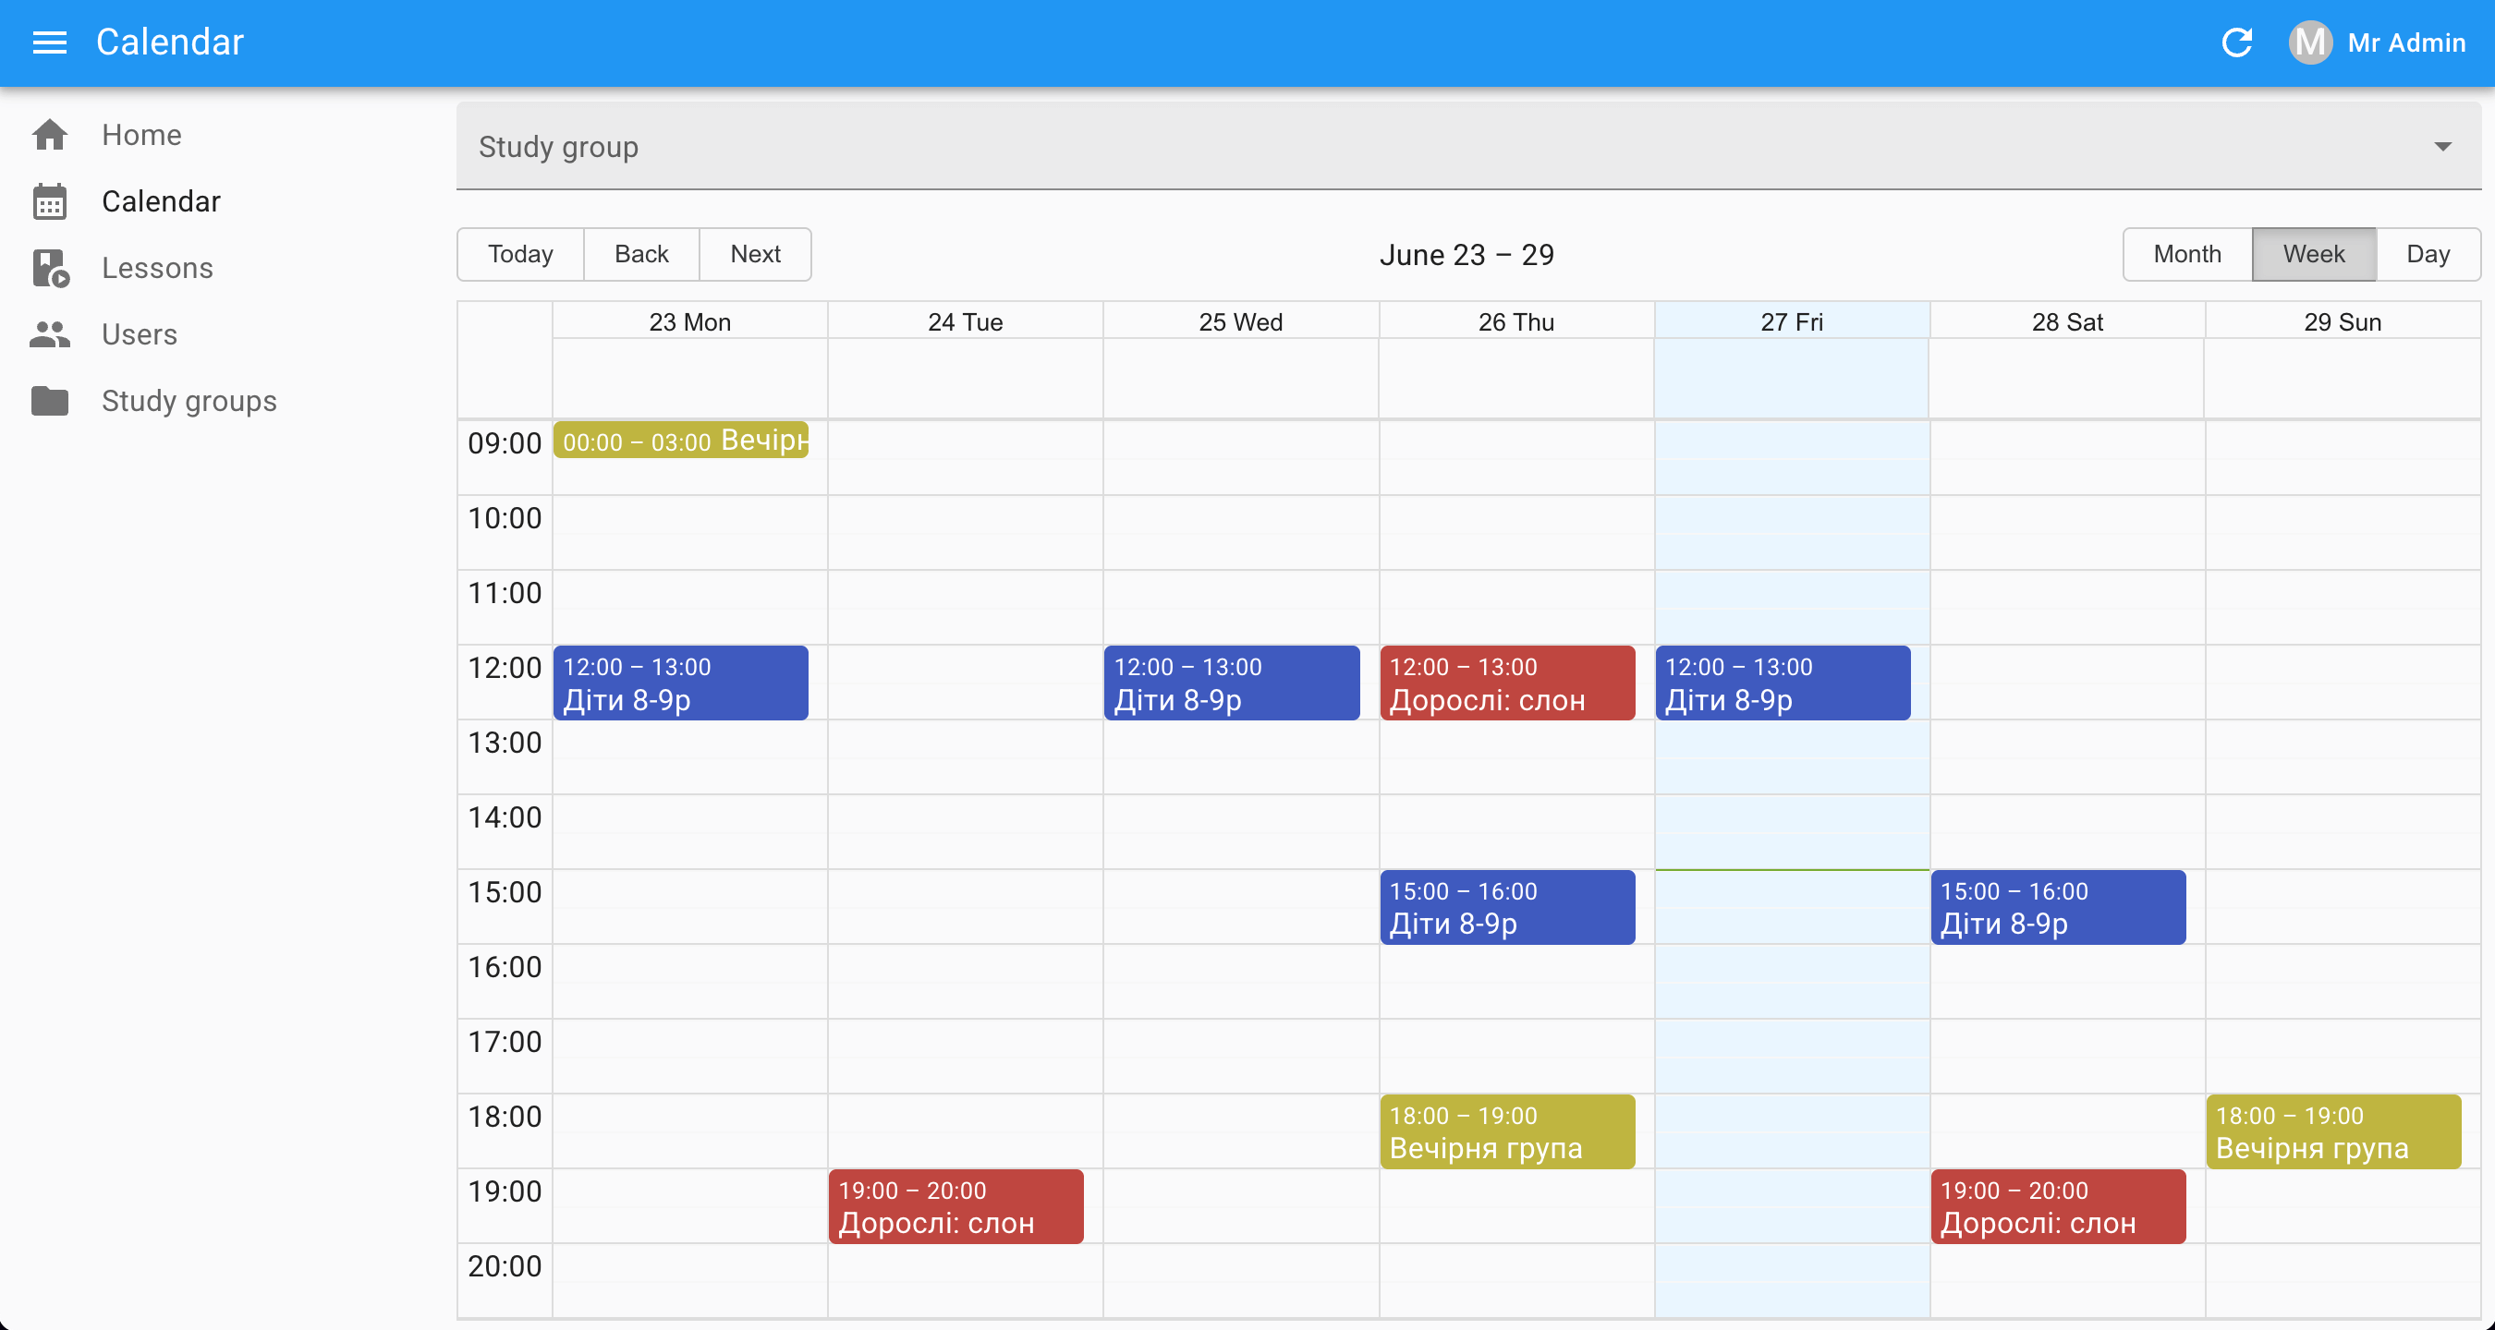Click the Lessons sidebar icon
This screenshot has width=2495, height=1330.
[49, 268]
